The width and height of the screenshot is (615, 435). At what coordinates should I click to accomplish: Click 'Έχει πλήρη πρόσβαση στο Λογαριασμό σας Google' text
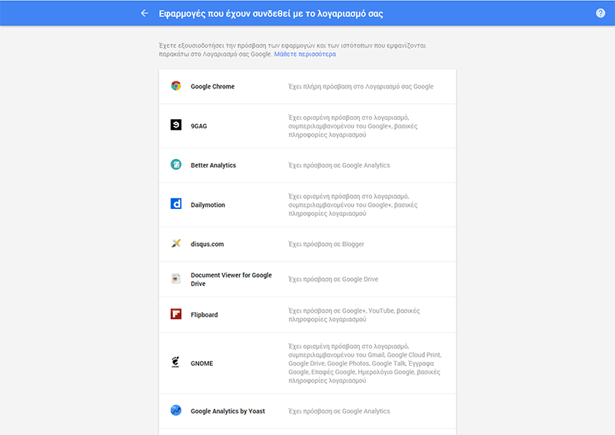point(361,86)
